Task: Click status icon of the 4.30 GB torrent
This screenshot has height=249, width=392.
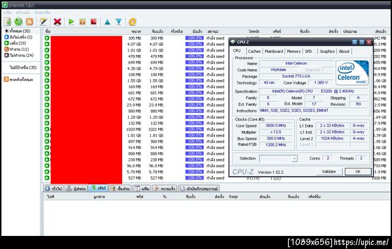Action: pos(47,69)
